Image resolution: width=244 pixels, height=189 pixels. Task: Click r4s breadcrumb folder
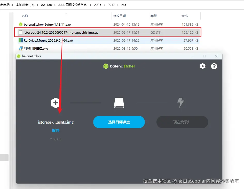pos(124,5)
